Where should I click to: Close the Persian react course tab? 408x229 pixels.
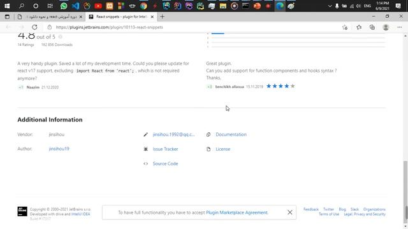coord(81,17)
